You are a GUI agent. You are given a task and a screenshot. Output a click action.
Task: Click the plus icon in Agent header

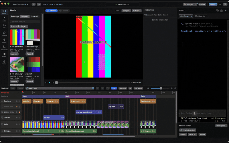point(226,10)
